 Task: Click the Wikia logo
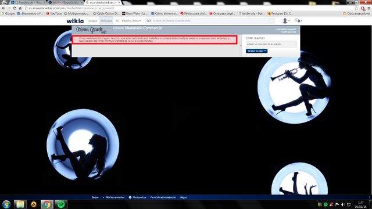coord(75,21)
